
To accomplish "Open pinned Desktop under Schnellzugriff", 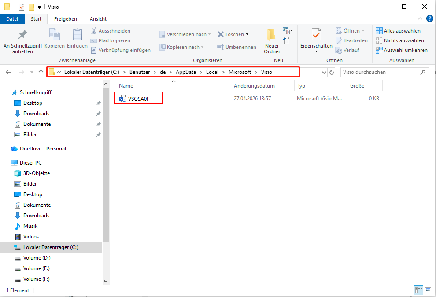I will point(33,103).
